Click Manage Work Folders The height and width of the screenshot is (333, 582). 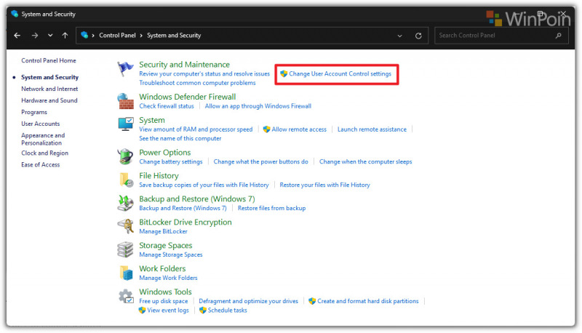click(x=168, y=278)
